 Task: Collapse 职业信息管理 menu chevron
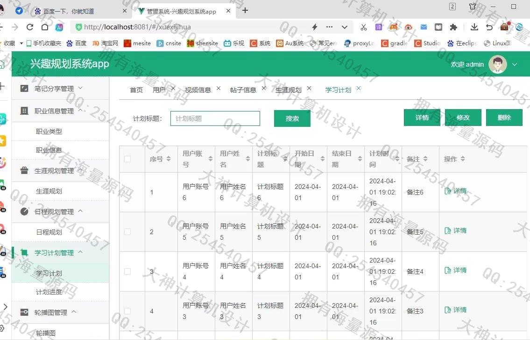[80, 110]
